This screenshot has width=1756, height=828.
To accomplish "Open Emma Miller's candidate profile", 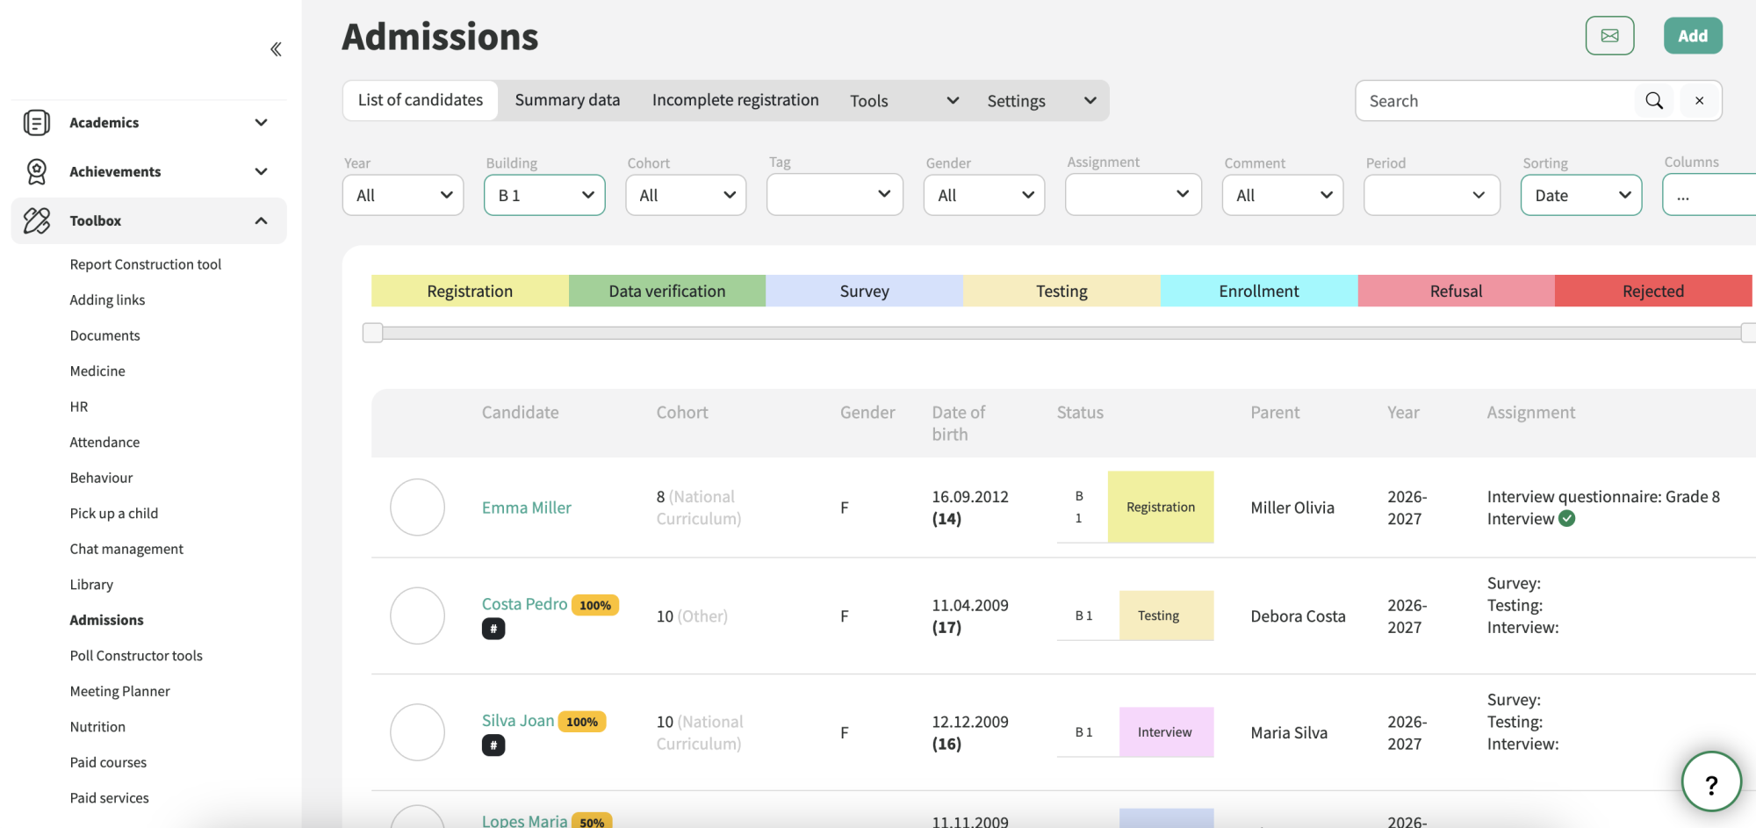I will [x=527, y=508].
